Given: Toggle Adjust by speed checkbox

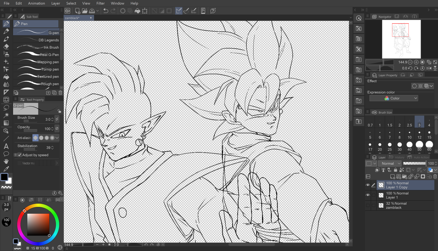Looking at the screenshot, I should [x=20, y=155].
